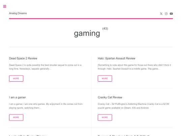182x136 pixels.
Task: Open the Instagram social icon
Action: 166,14
